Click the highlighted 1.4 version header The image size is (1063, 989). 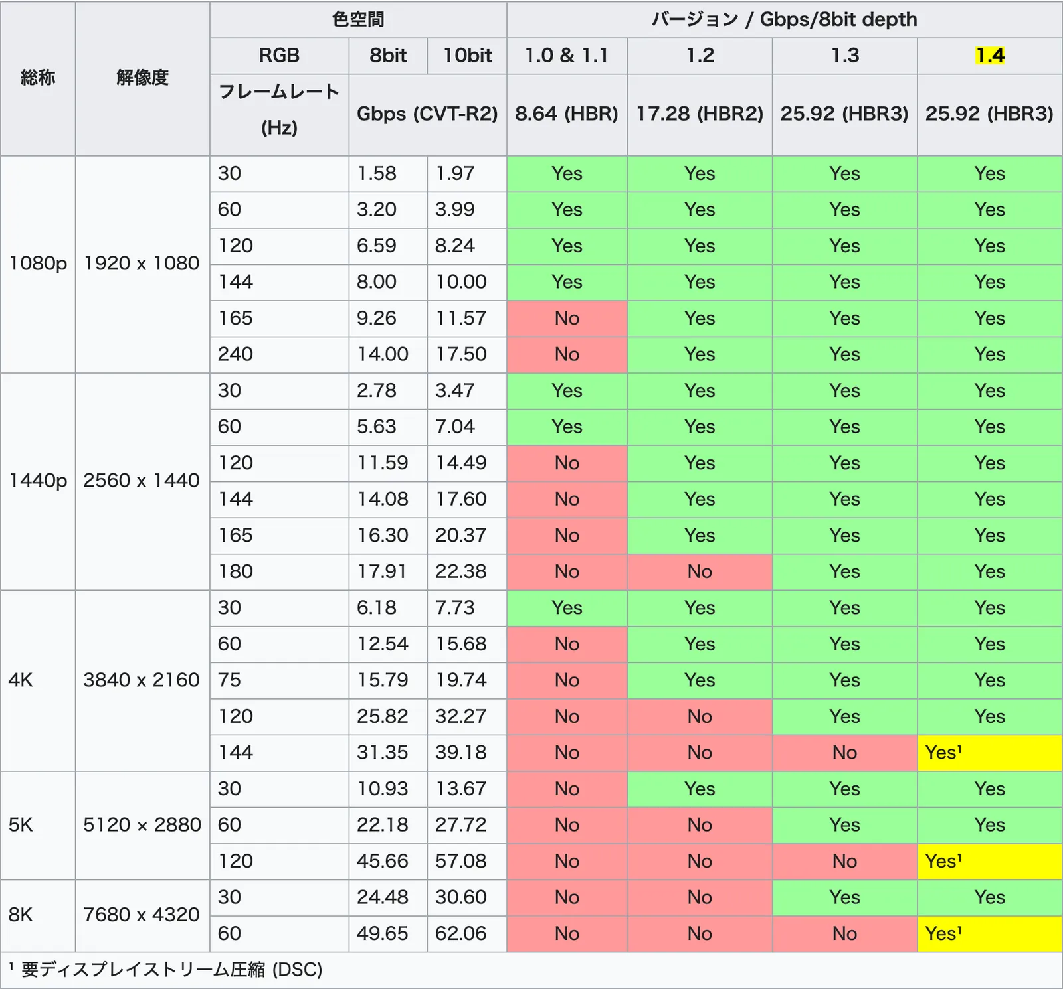click(989, 56)
